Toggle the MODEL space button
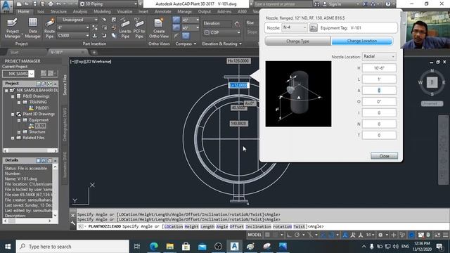Screen dimensions: 450x253 tap(255, 235)
